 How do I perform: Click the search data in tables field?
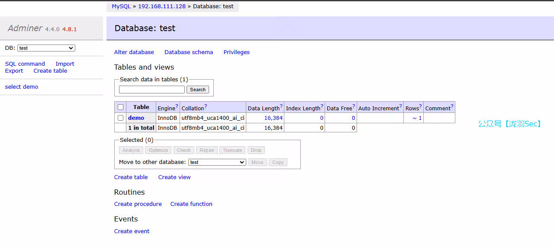(152, 90)
